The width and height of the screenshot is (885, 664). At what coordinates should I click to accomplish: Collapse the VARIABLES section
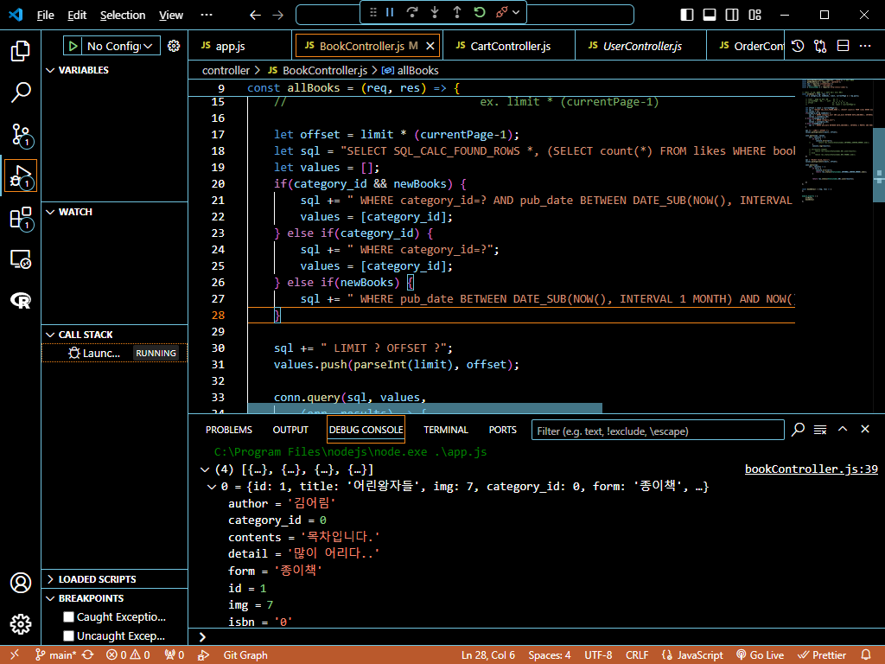50,70
